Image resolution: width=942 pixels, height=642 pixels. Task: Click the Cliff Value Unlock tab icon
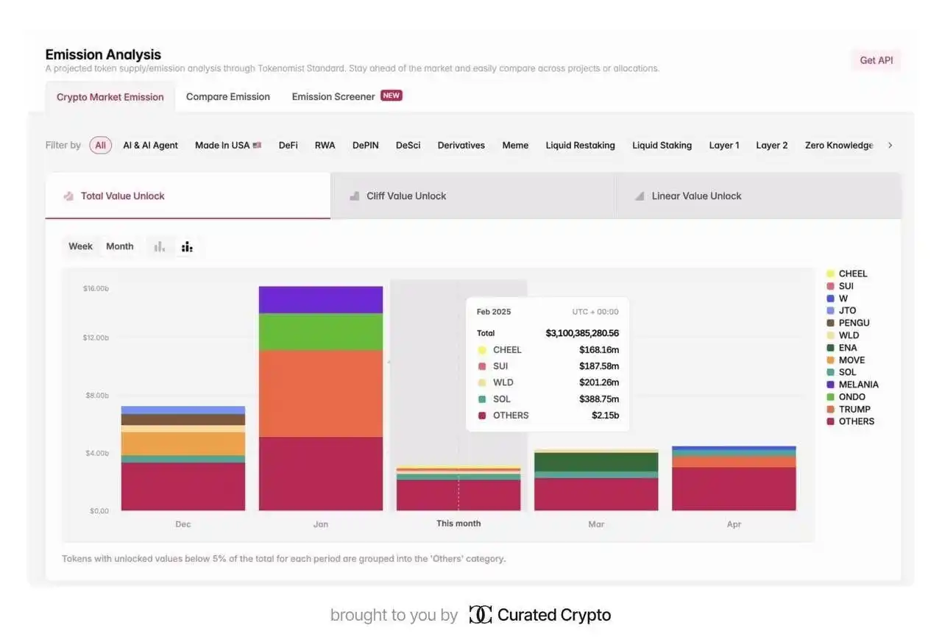353,196
